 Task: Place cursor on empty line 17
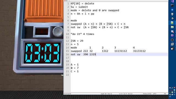(119, 58)
